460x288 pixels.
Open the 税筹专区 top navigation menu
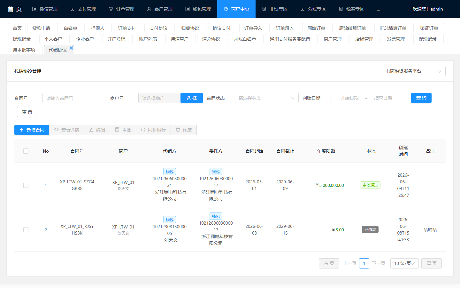click(351, 9)
